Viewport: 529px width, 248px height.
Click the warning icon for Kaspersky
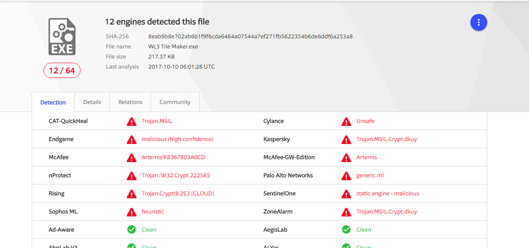(346, 139)
